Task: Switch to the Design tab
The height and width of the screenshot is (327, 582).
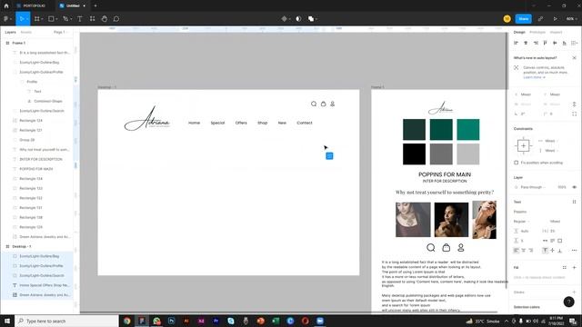Action: click(519, 33)
